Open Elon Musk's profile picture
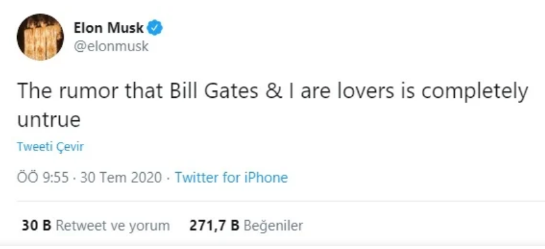The width and height of the screenshot is (545, 249). (40, 37)
